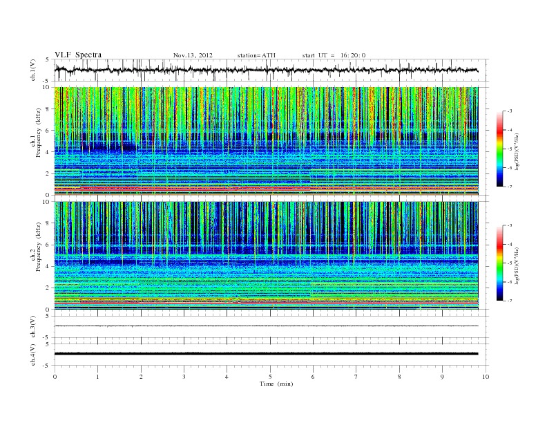This screenshot has height=423, width=547.
Task: Click the "station=ATH" label
Action: pos(256,55)
